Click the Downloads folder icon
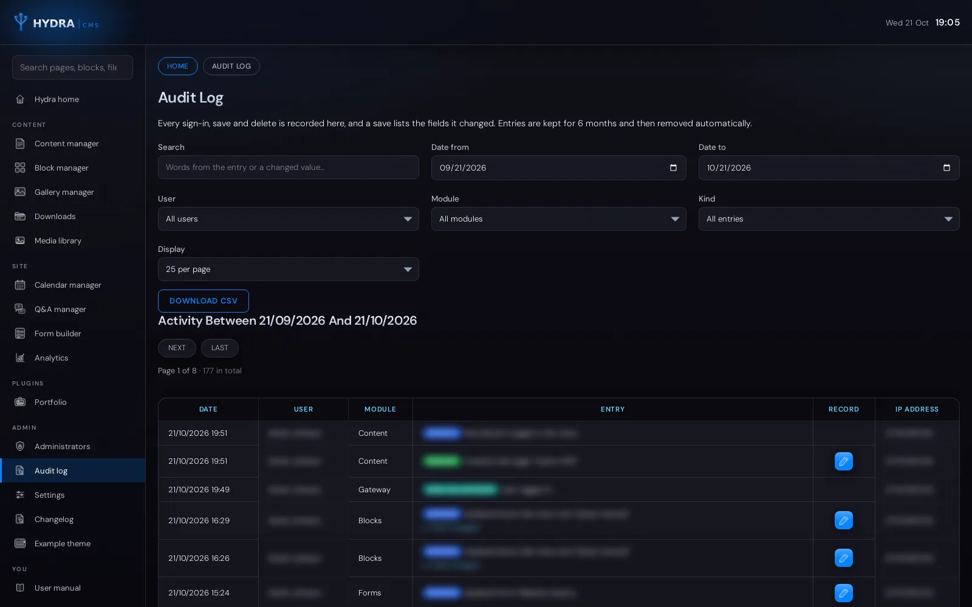The width and height of the screenshot is (972, 607). coord(20,216)
